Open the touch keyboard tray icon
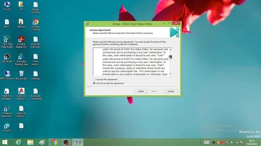Image resolution: width=261 pixels, height=146 pixels. click(x=207, y=142)
